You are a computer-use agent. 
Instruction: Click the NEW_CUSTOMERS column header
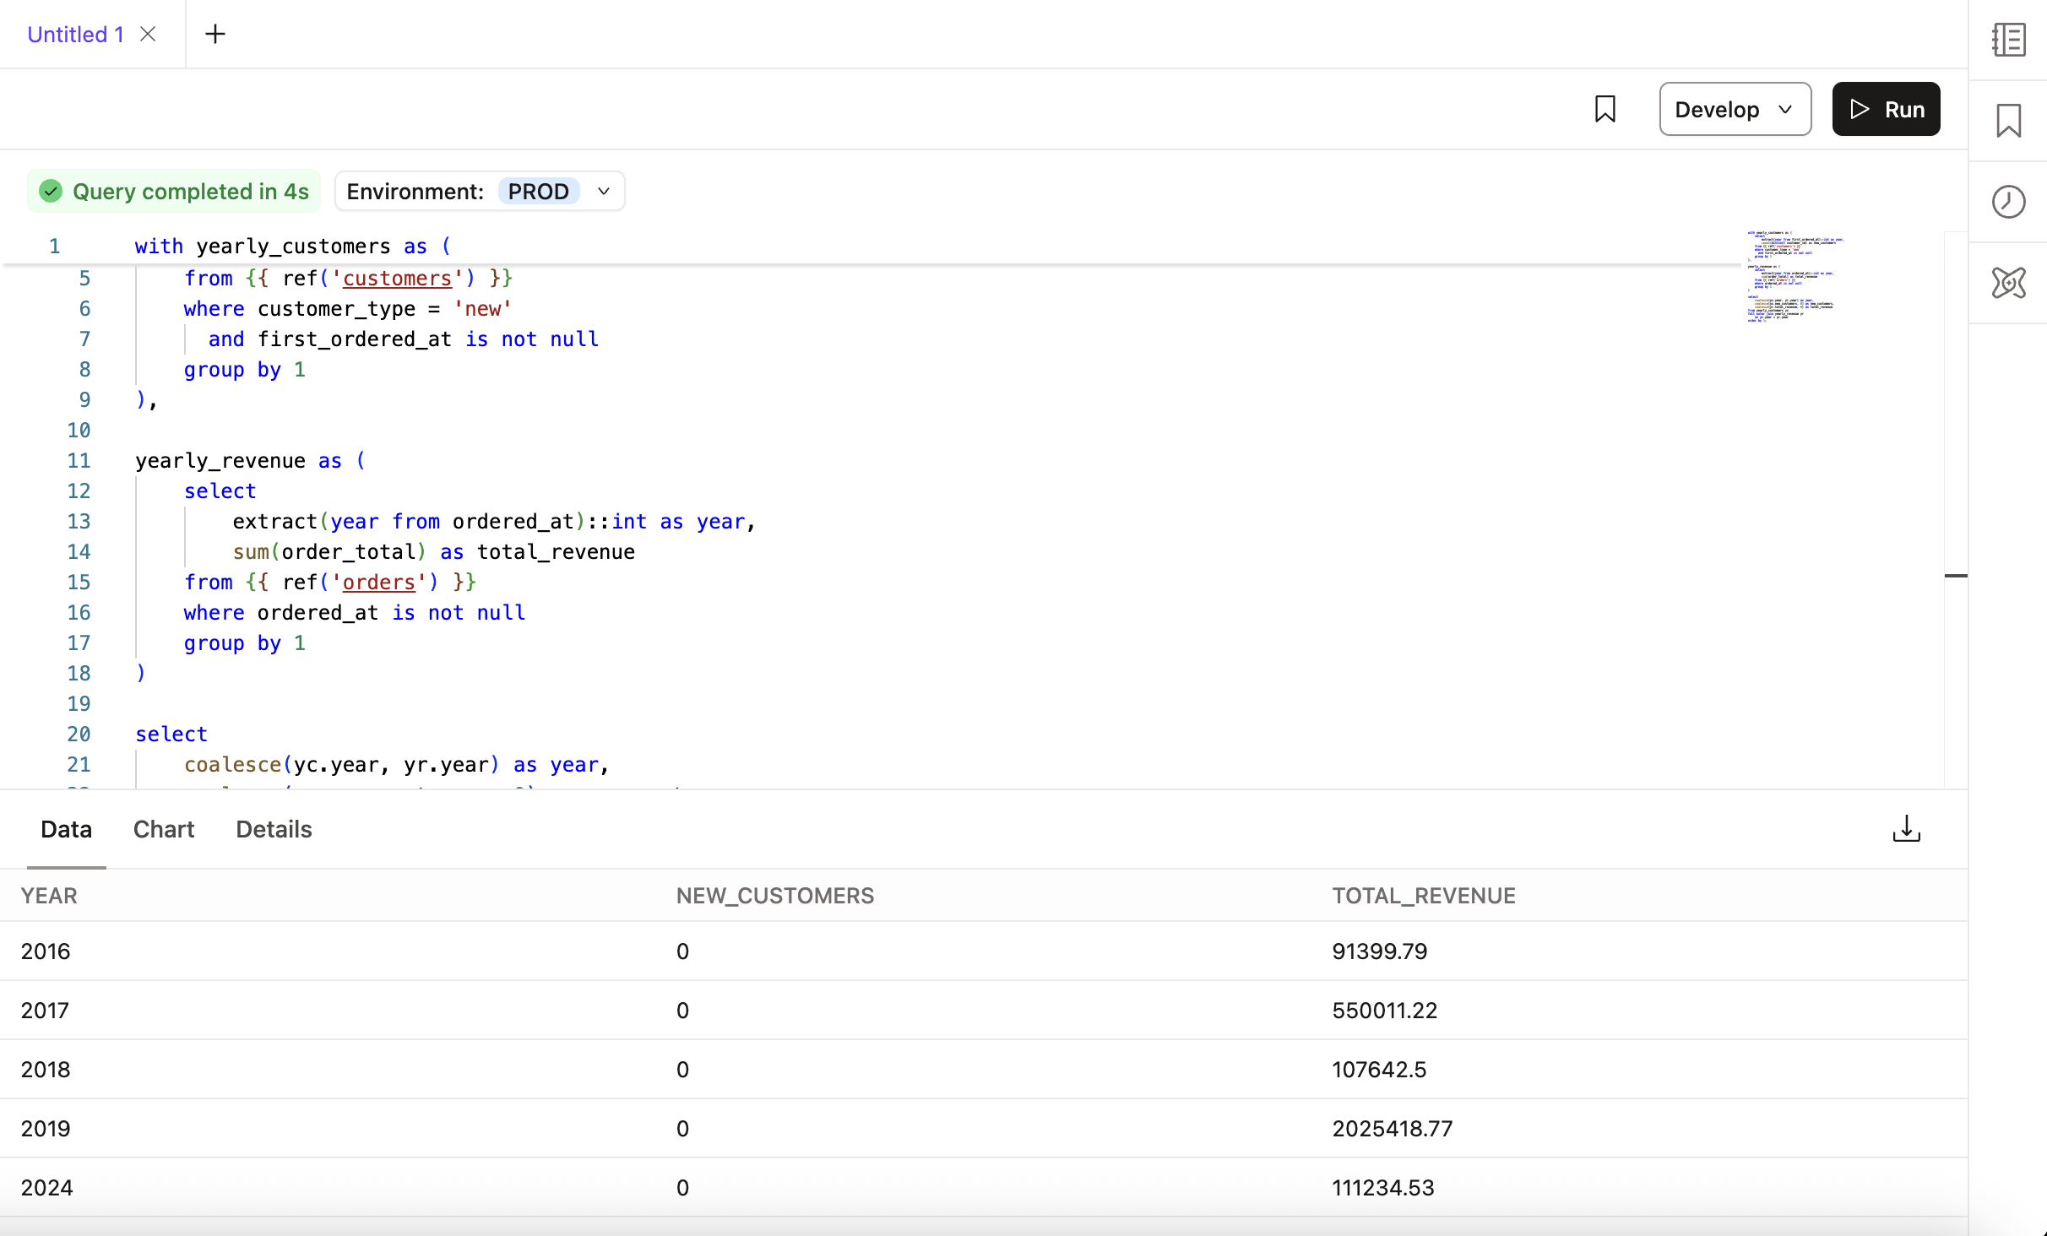pos(774,896)
